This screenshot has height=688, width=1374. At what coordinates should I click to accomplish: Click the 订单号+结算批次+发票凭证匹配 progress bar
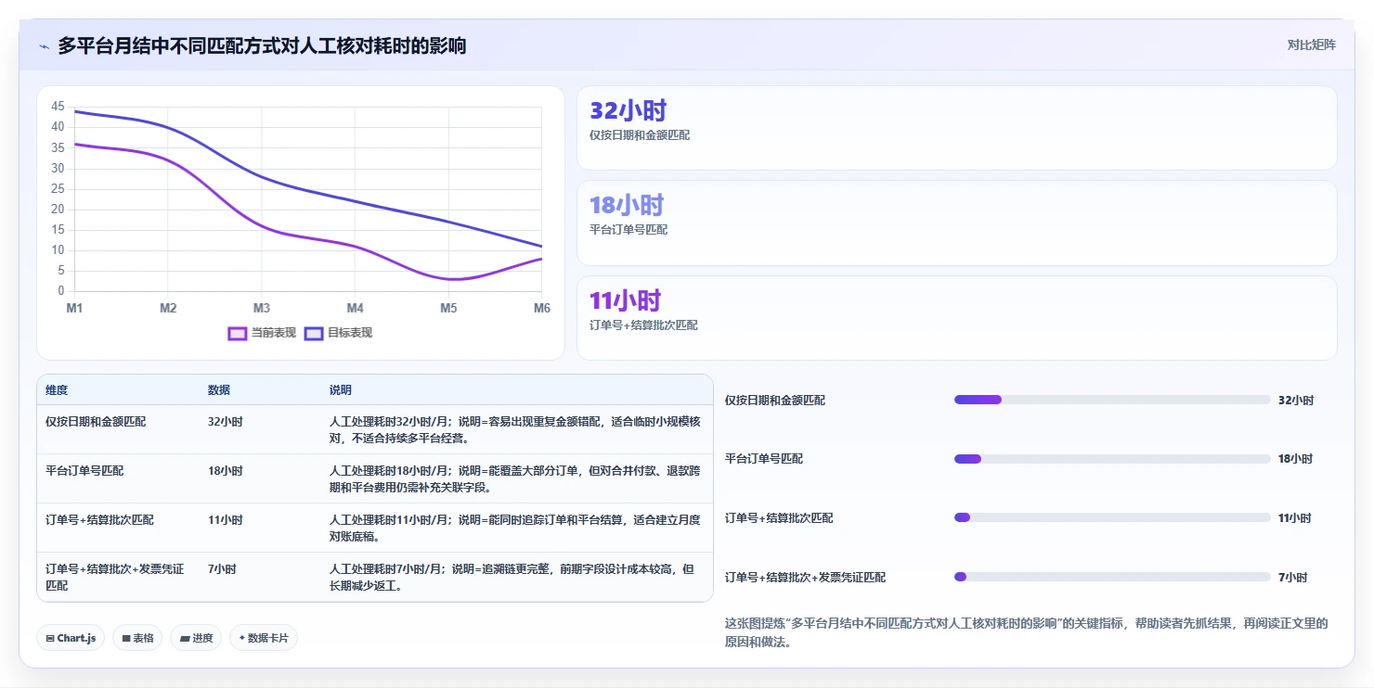[1112, 577]
